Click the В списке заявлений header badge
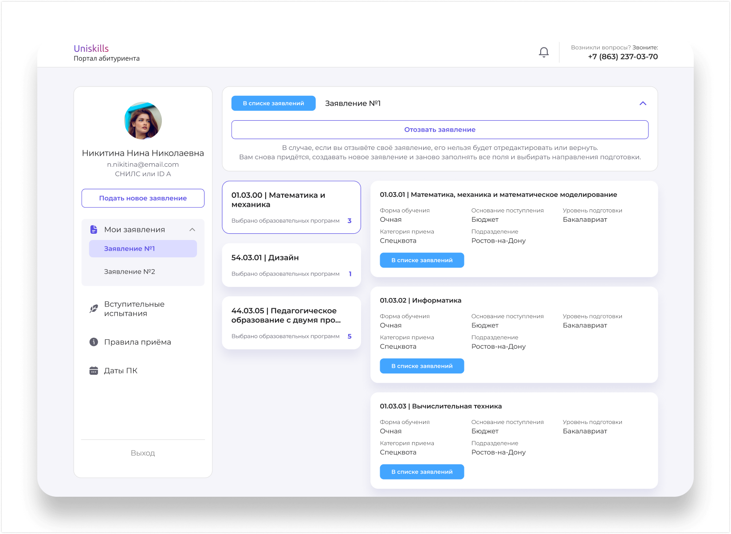The width and height of the screenshot is (731, 534). coord(274,103)
